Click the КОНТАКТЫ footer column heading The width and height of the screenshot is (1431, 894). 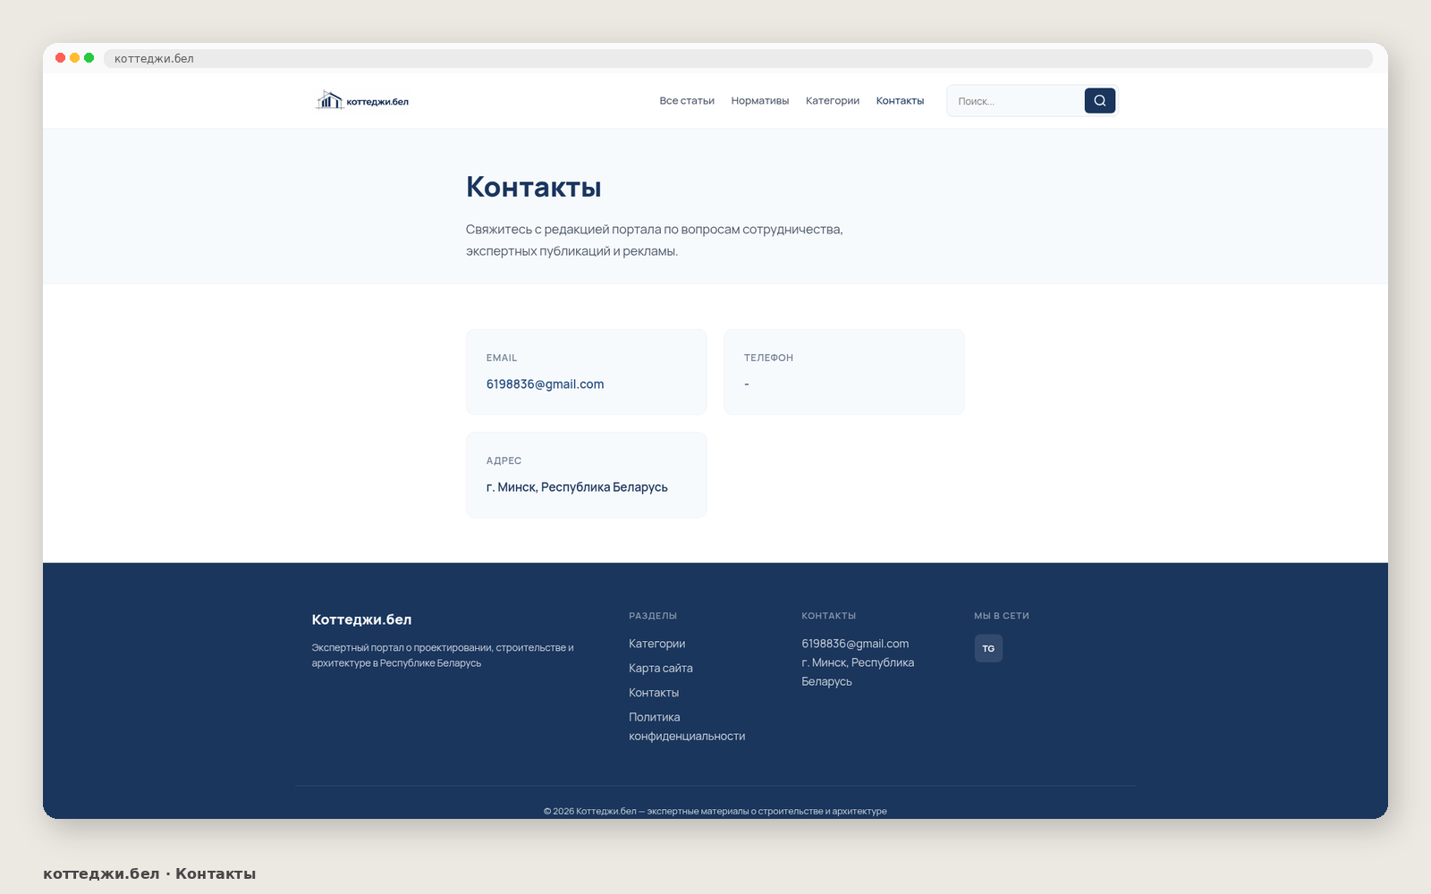pyautogui.click(x=828, y=616)
